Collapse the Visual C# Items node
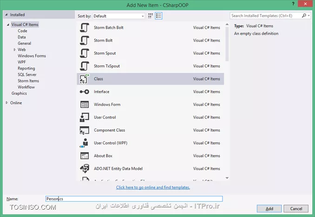The width and height of the screenshot is (315, 217). pyautogui.click(x=8, y=25)
